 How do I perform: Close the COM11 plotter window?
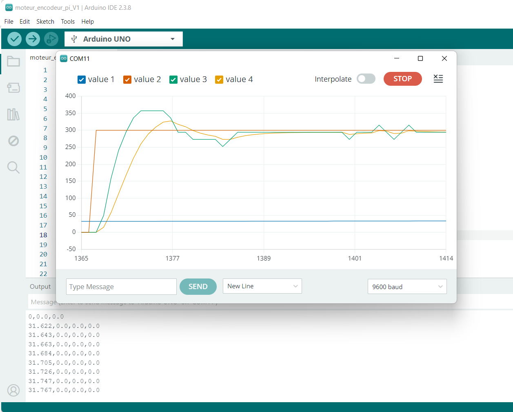coord(444,58)
